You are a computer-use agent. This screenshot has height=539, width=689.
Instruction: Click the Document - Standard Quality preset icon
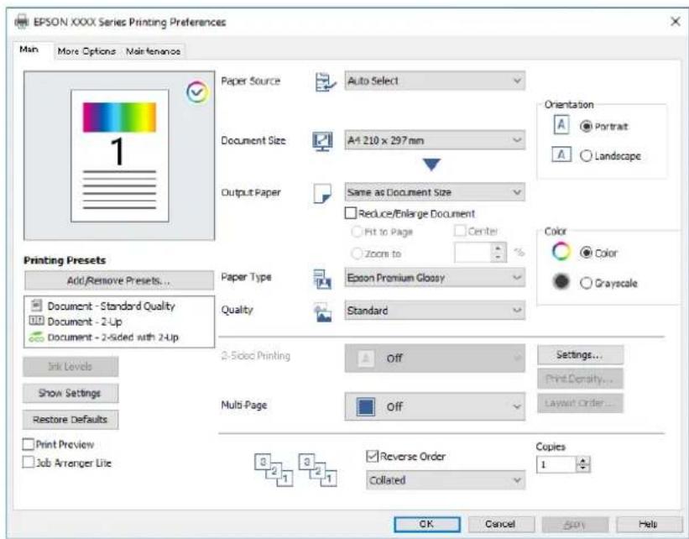(38, 305)
